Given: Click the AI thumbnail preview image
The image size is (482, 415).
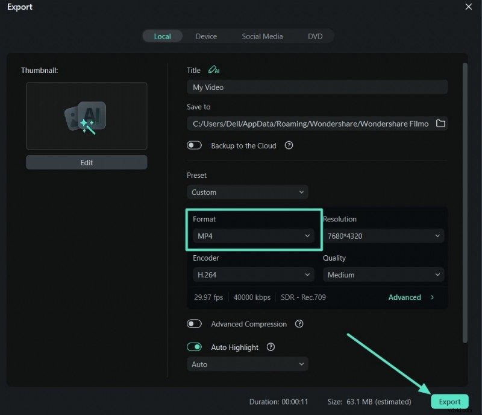Looking at the screenshot, I should [x=86, y=116].
